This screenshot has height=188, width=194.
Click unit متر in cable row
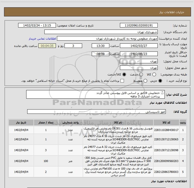(70, 161)
